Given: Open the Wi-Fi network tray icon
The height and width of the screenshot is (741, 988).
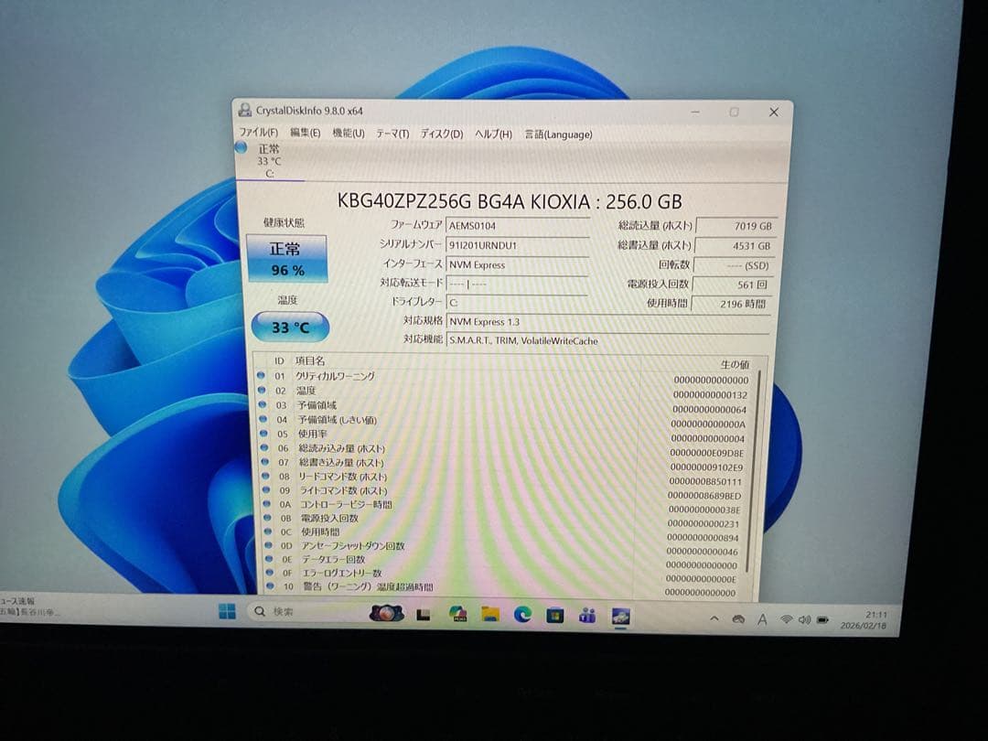Looking at the screenshot, I should [x=787, y=619].
